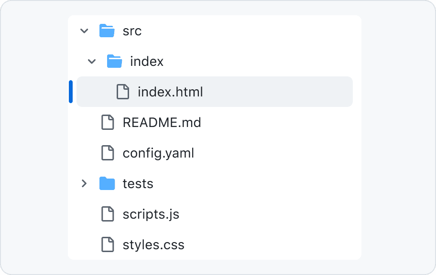This screenshot has width=436, height=275.
Task: Click the src folder icon
Action: 107,31
